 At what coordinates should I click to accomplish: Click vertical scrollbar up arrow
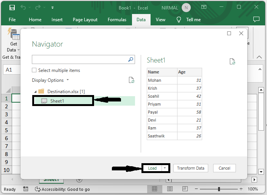(x=261, y=90)
